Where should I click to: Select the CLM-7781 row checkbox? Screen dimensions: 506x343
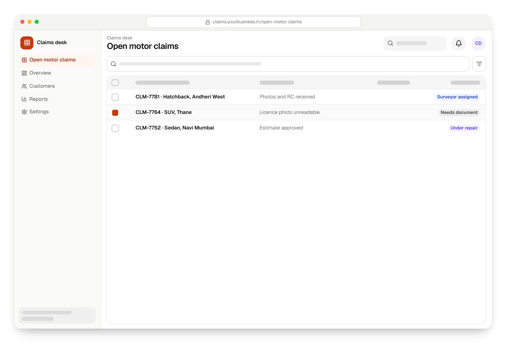(115, 97)
